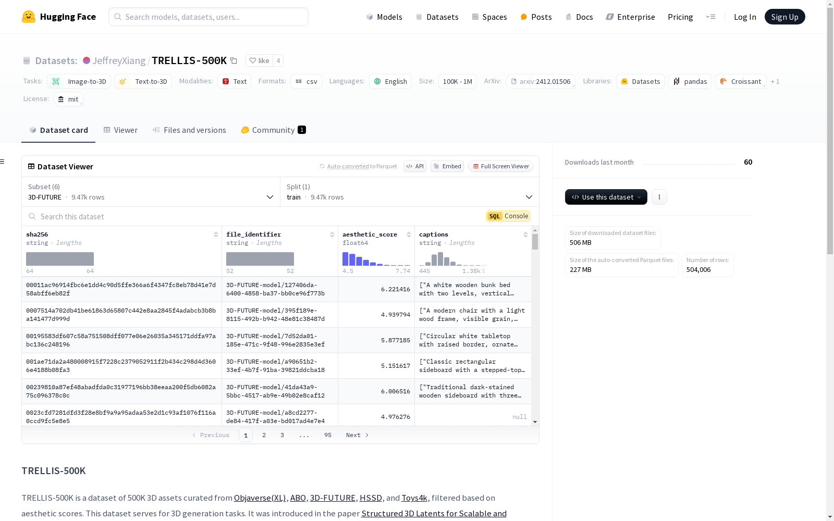Select the csv format tag

pos(306,81)
